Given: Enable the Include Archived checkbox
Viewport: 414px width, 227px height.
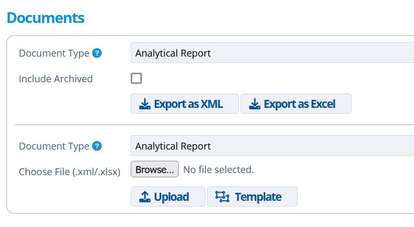Looking at the screenshot, I should [137, 79].
